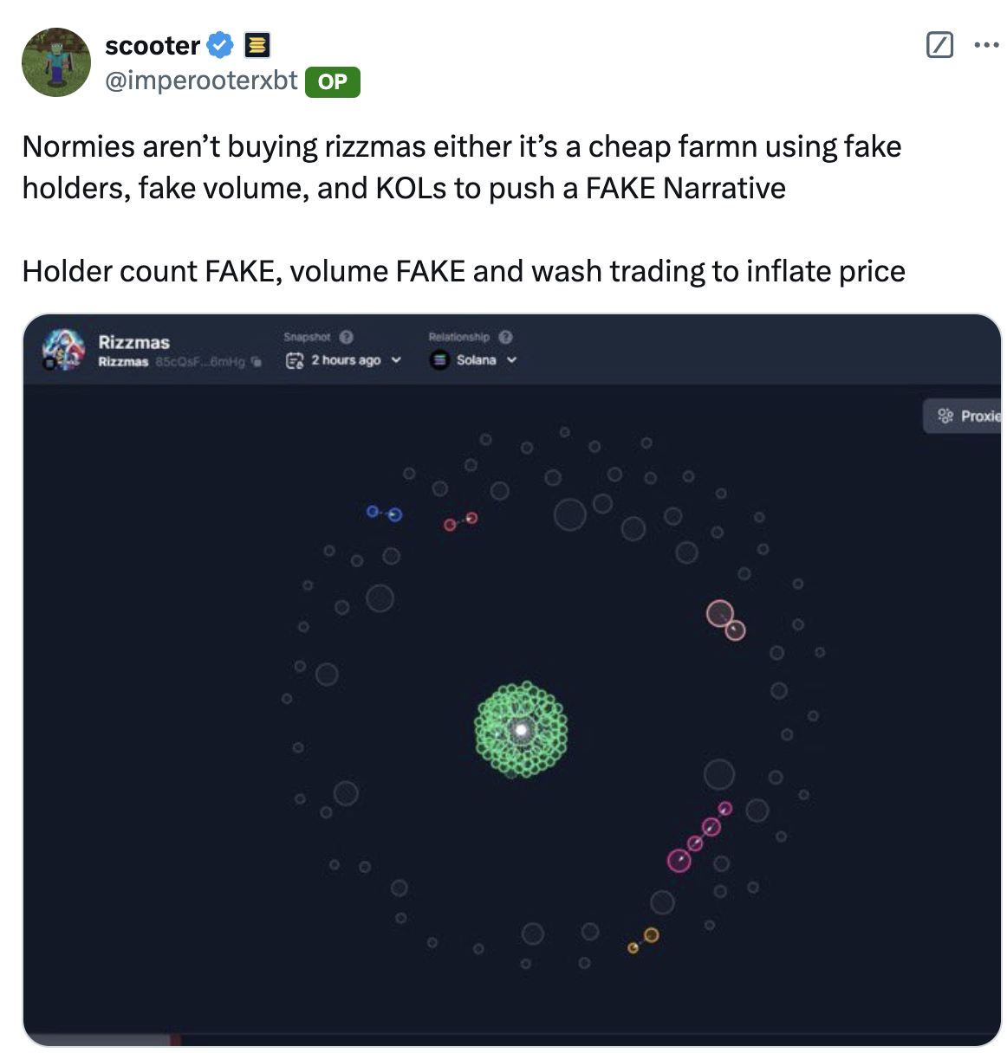
Task: Select the blue linked bubble pair
Action: tap(384, 514)
